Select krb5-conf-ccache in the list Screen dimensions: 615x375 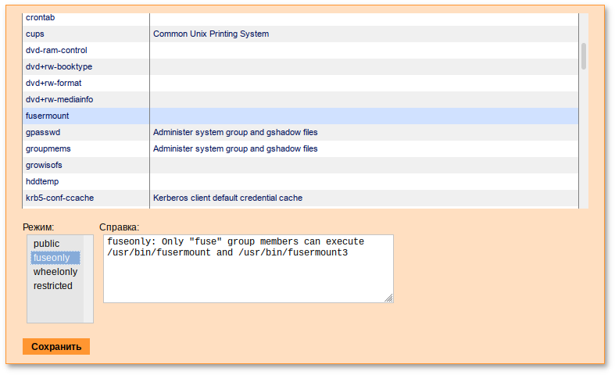(x=59, y=198)
